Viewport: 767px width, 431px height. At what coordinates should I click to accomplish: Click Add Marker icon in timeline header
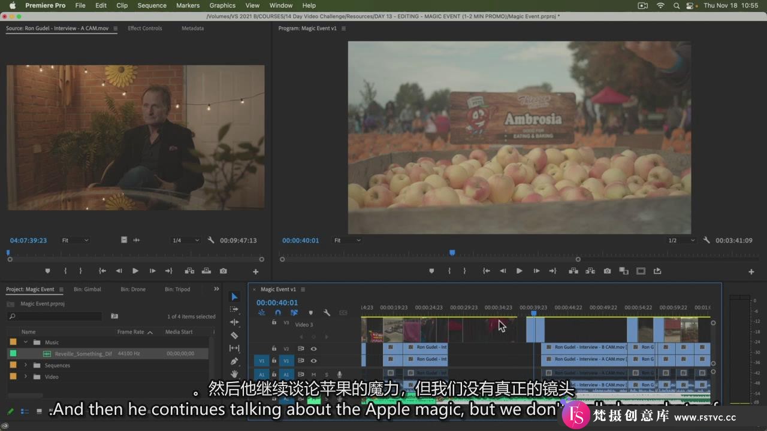[310, 312]
